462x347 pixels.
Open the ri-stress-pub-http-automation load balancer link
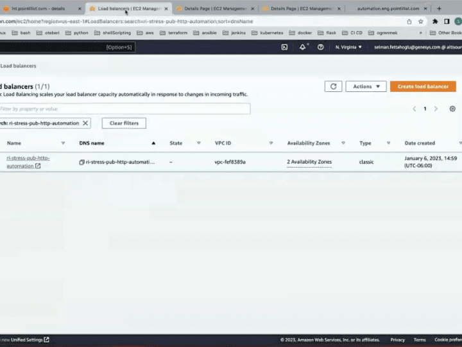28,162
